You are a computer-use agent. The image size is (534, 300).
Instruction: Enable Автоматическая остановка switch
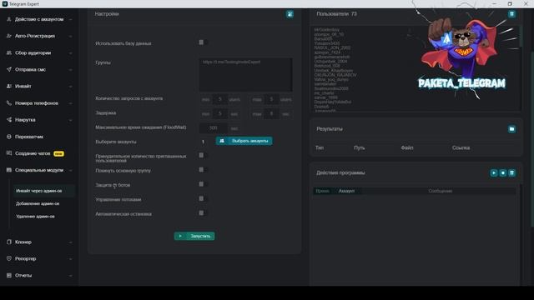tap(203, 213)
